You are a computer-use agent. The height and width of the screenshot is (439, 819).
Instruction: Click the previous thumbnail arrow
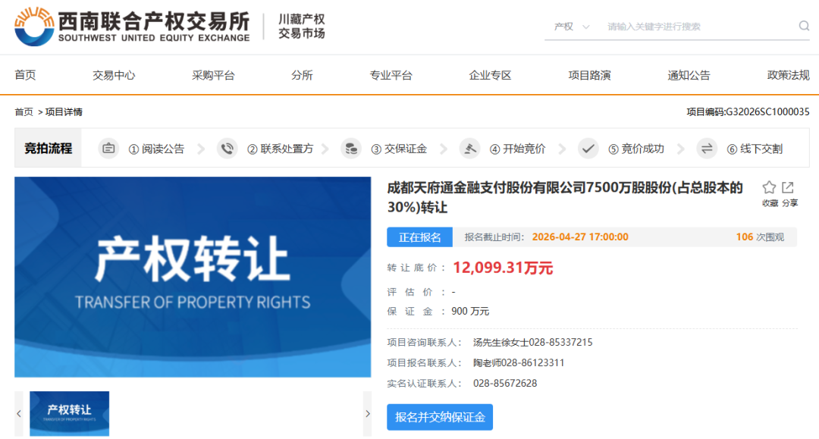coord(19,413)
